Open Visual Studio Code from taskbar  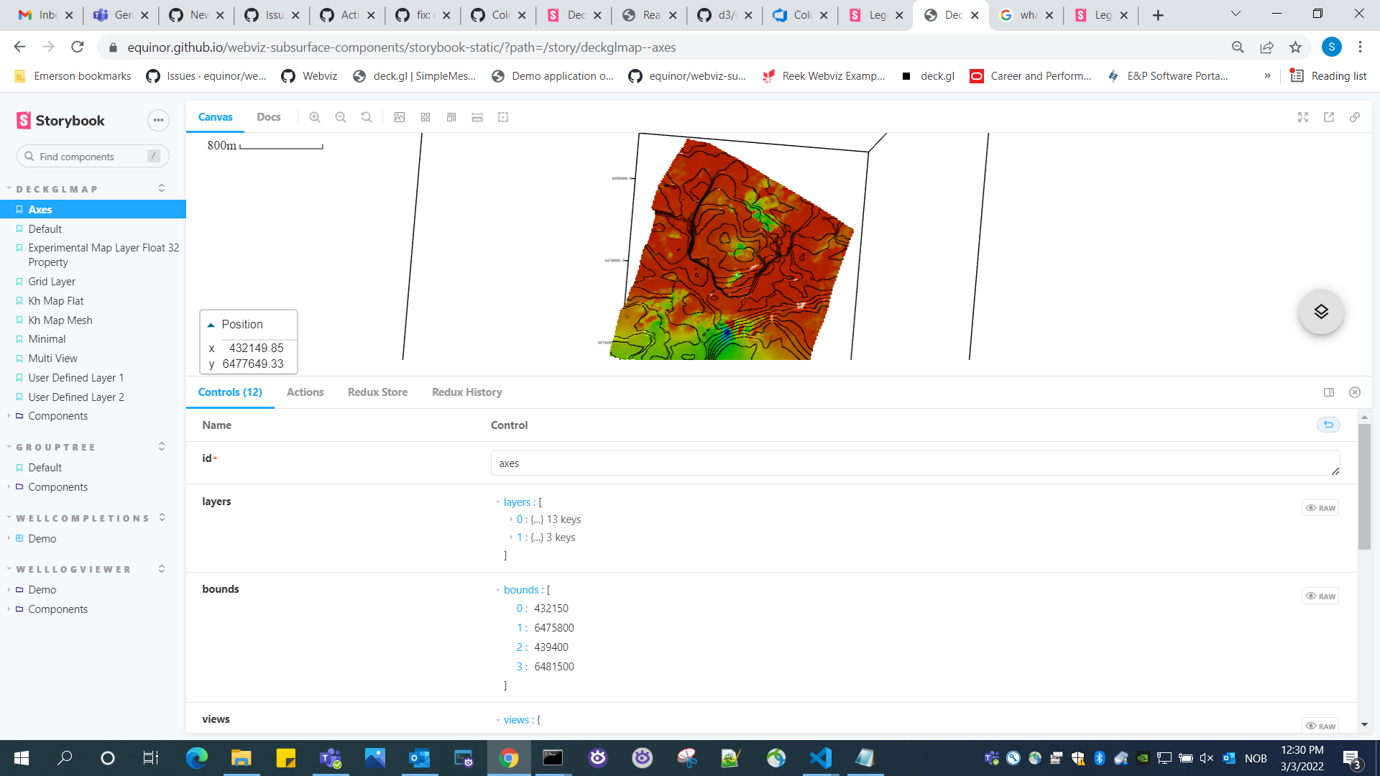point(820,758)
